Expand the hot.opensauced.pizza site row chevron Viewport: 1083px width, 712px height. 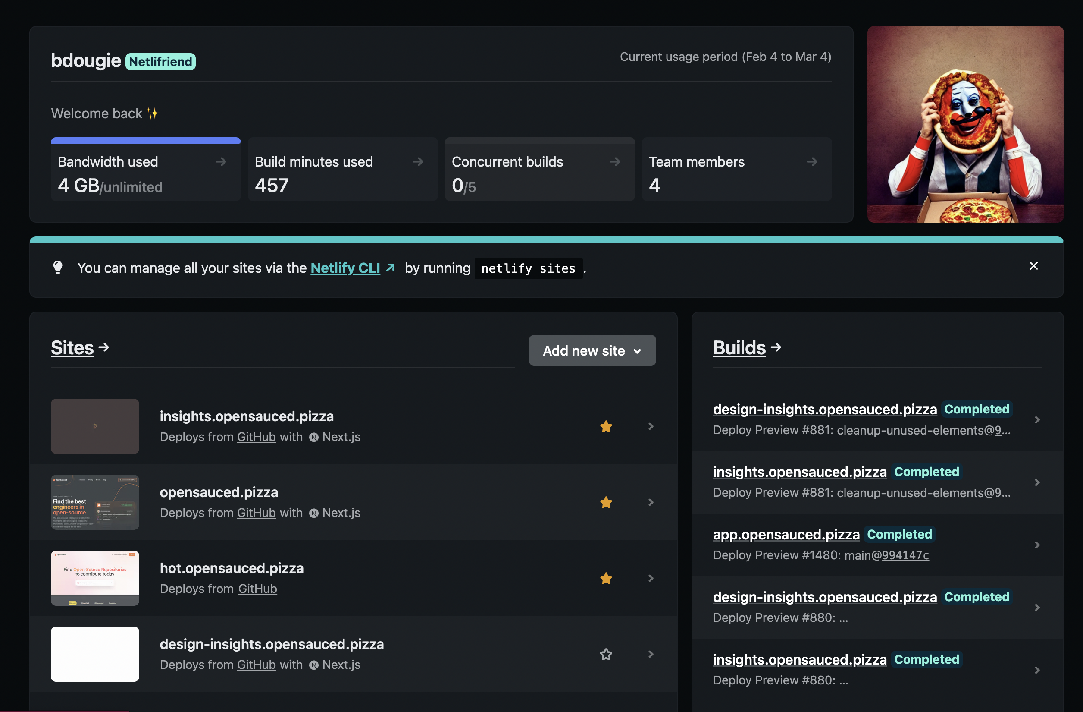651,579
